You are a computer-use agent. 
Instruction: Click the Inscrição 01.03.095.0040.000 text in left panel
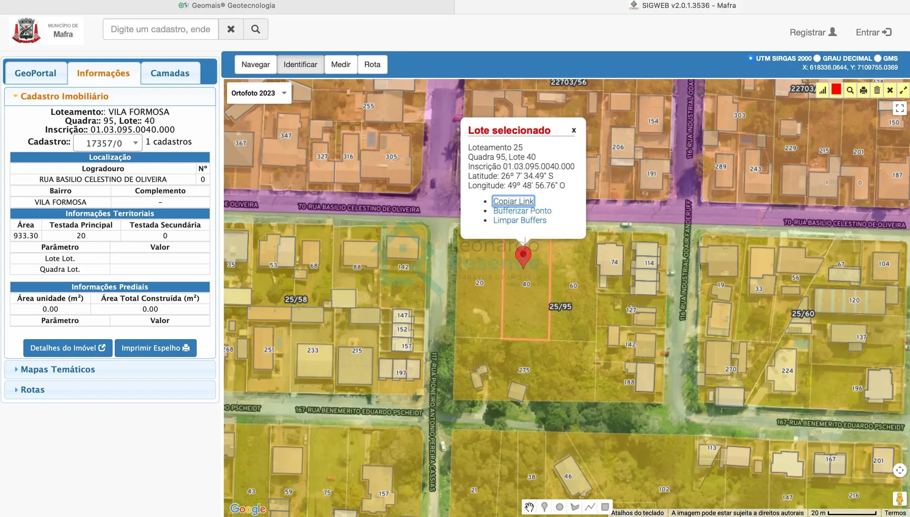(110, 129)
